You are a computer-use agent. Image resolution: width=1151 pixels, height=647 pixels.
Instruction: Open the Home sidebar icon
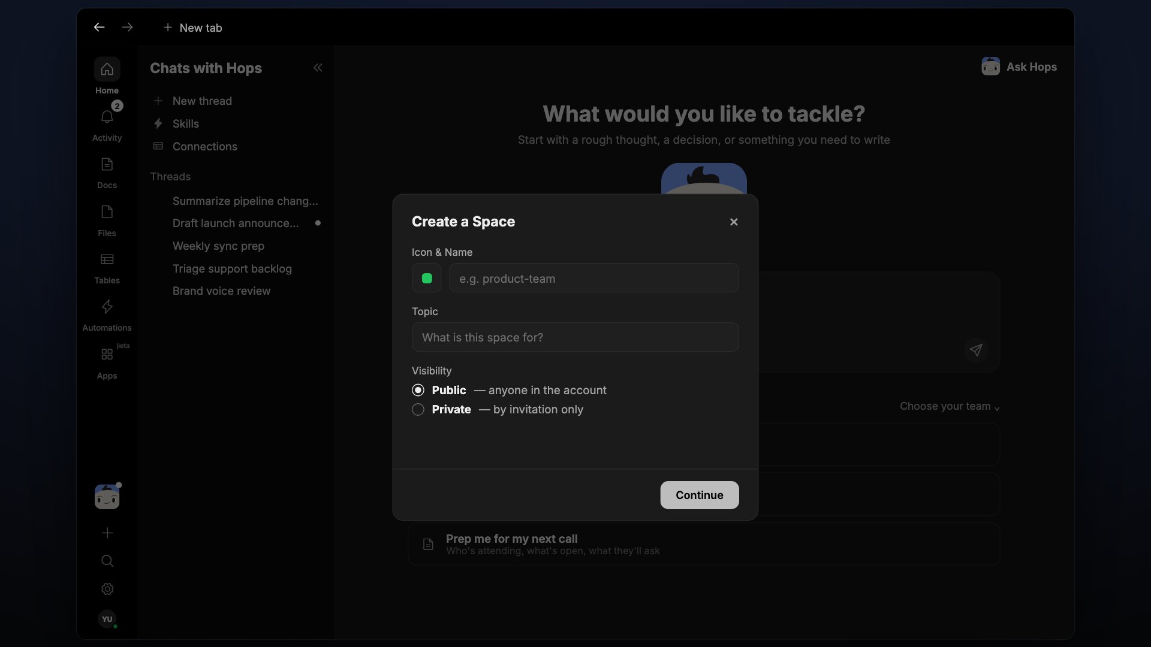pyautogui.click(x=107, y=69)
